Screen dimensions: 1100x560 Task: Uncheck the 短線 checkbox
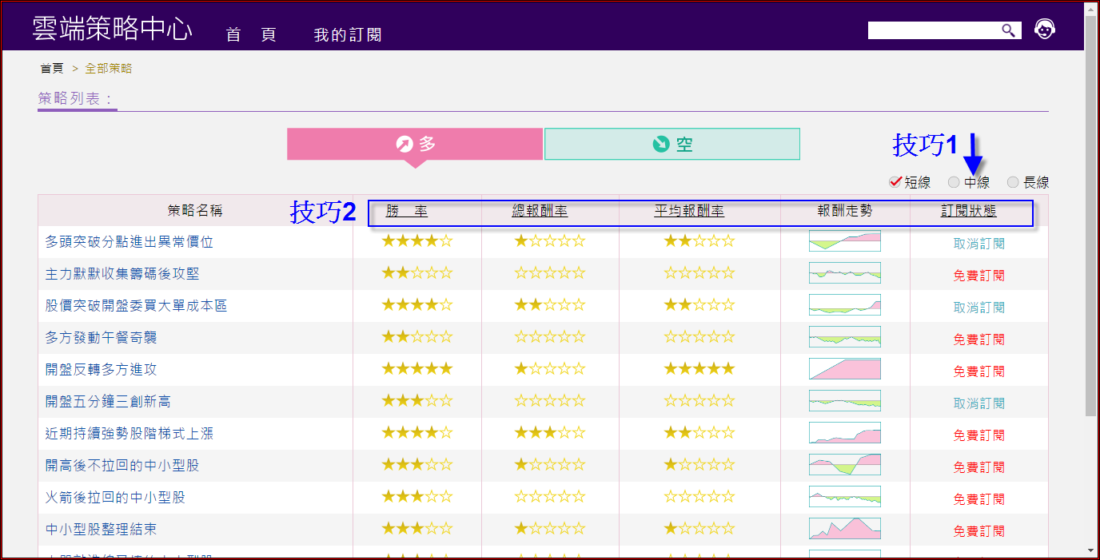click(895, 182)
